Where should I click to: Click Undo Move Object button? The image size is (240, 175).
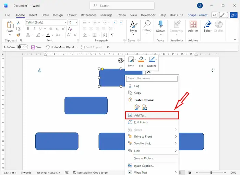point(62,47)
